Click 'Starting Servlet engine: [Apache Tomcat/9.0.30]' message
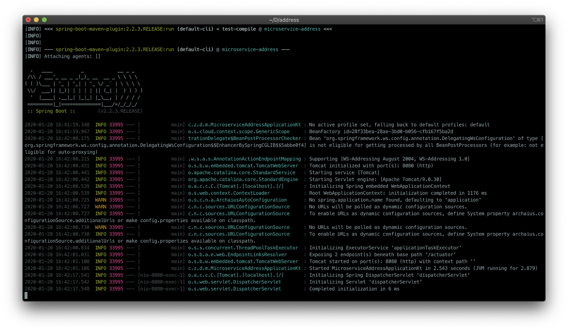The width and height of the screenshot is (568, 331). pos(375,179)
